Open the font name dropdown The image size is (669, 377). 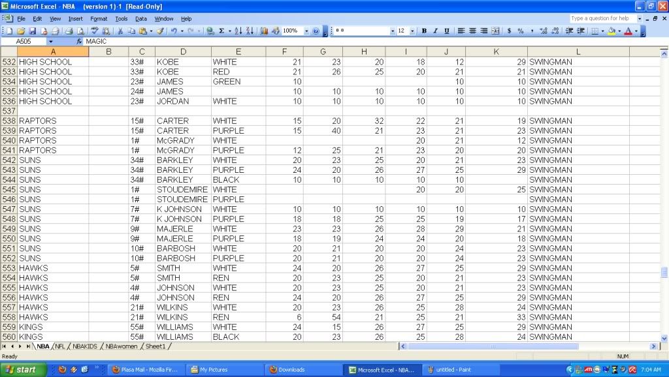pos(393,31)
